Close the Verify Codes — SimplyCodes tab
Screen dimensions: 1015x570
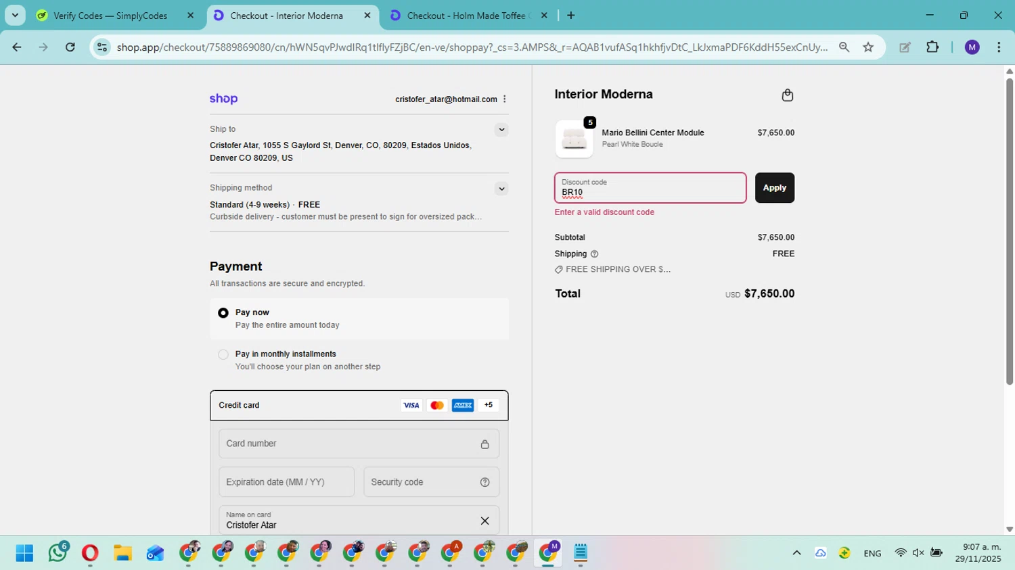[190, 16]
